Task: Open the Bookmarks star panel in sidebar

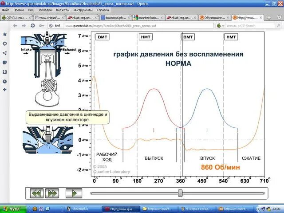Action: [5, 34]
